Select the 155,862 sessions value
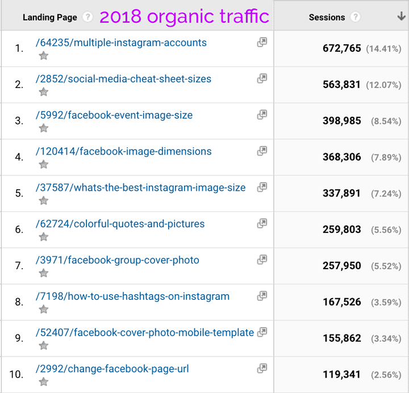Screen dimensions: 409x393 342,338
